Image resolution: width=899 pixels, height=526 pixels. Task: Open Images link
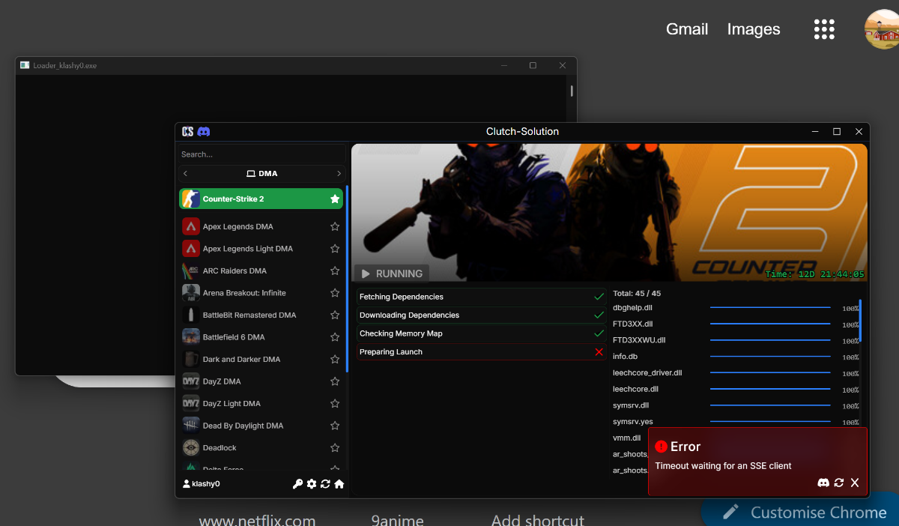point(754,29)
